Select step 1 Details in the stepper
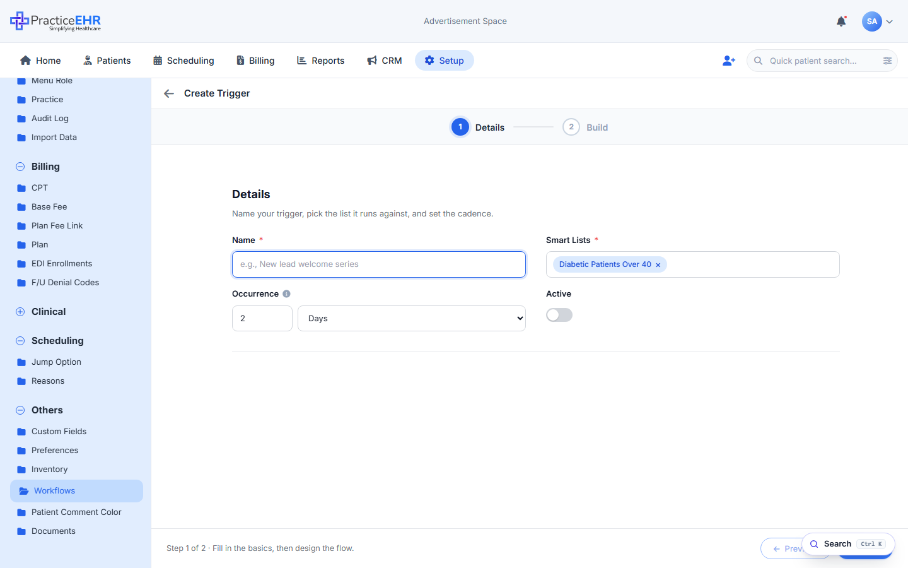908x568 pixels. [x=477, y=127]
